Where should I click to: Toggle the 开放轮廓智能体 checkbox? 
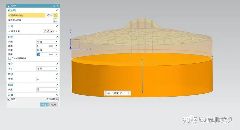[x=10, y=58]
